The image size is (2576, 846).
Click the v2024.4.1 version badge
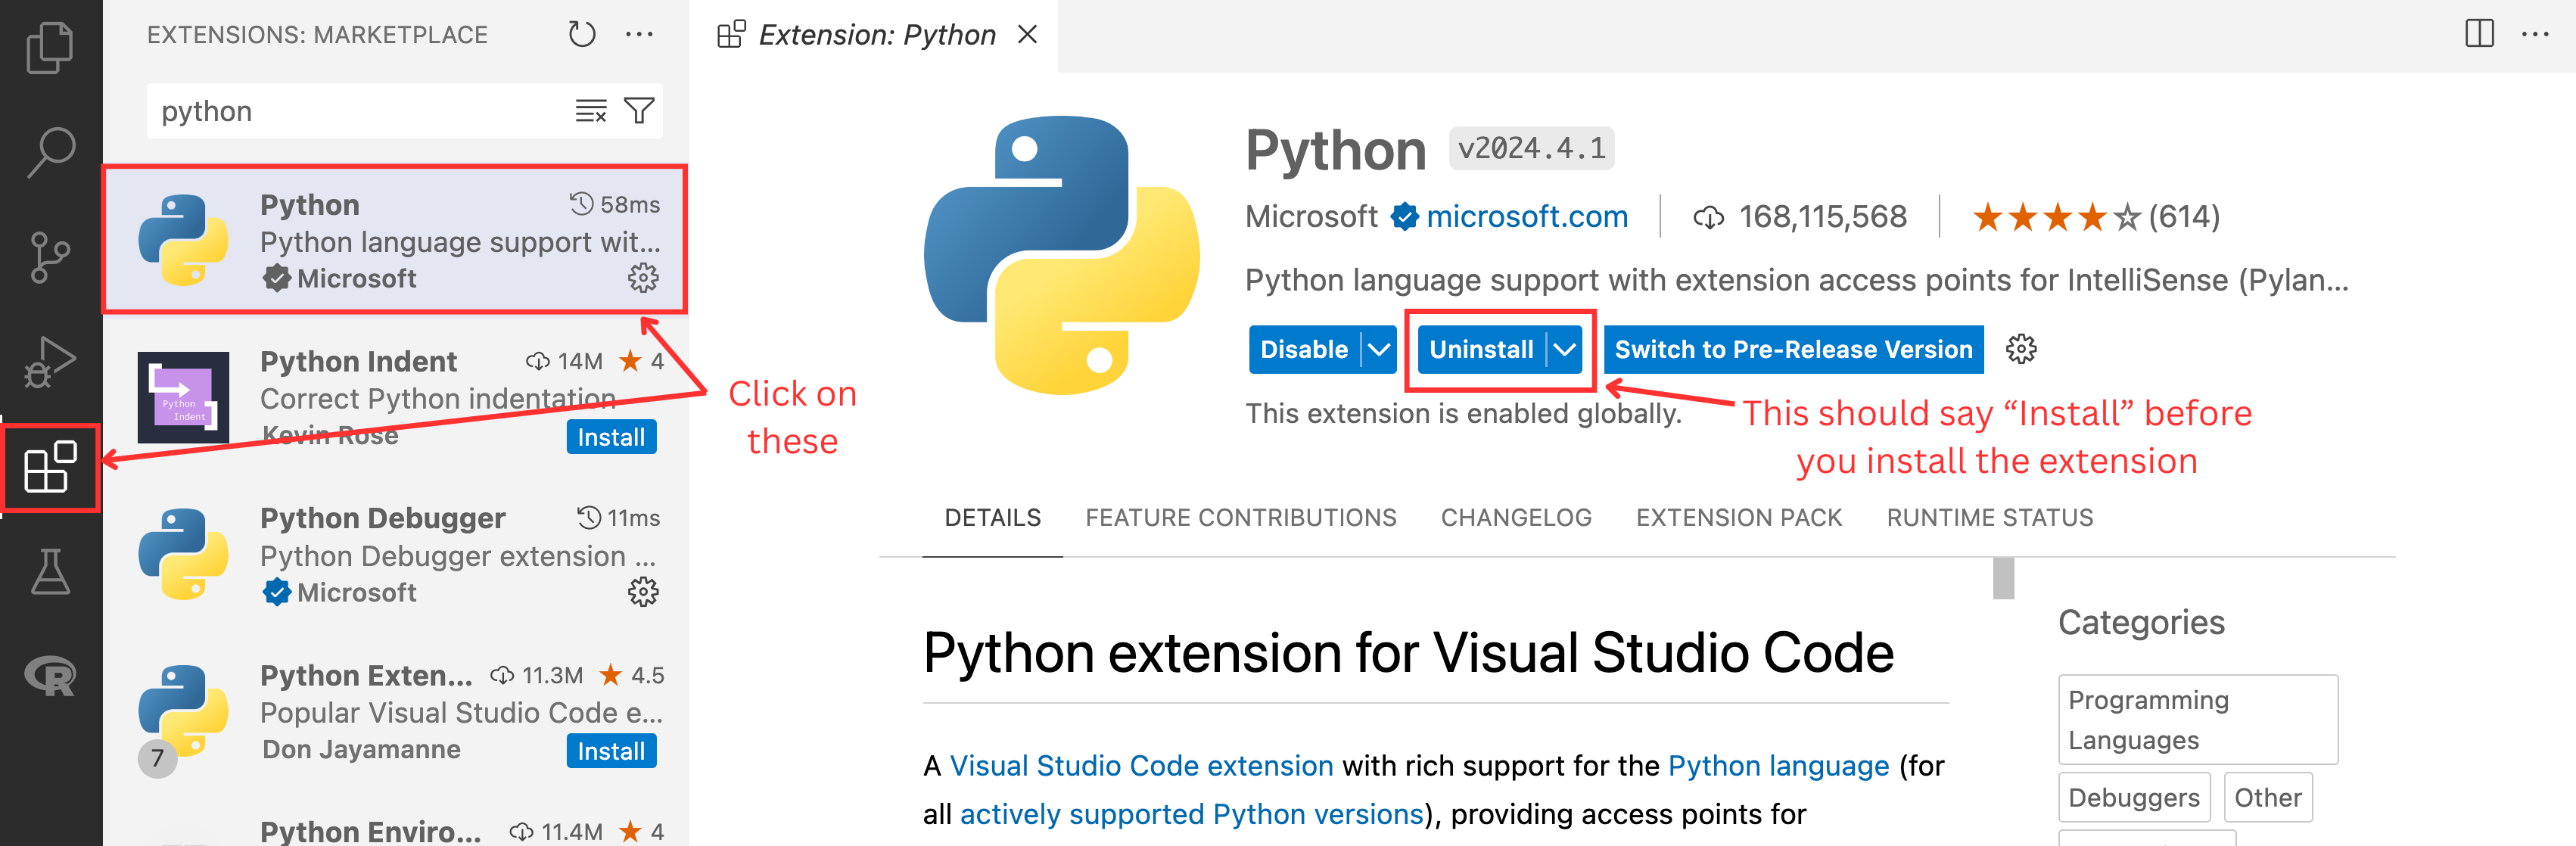coord(1531,149)
